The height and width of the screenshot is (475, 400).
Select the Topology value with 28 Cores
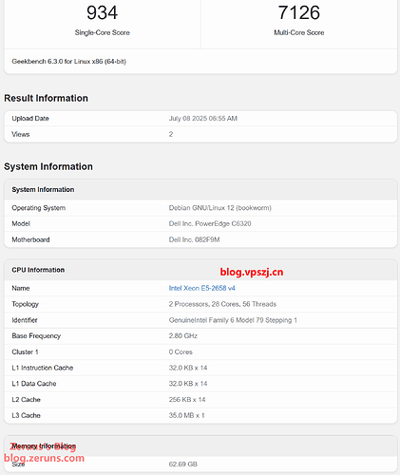click(222, 304)
